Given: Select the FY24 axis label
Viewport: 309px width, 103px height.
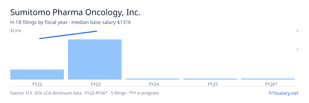Looking at the screenshot, I should pos(152,84).
